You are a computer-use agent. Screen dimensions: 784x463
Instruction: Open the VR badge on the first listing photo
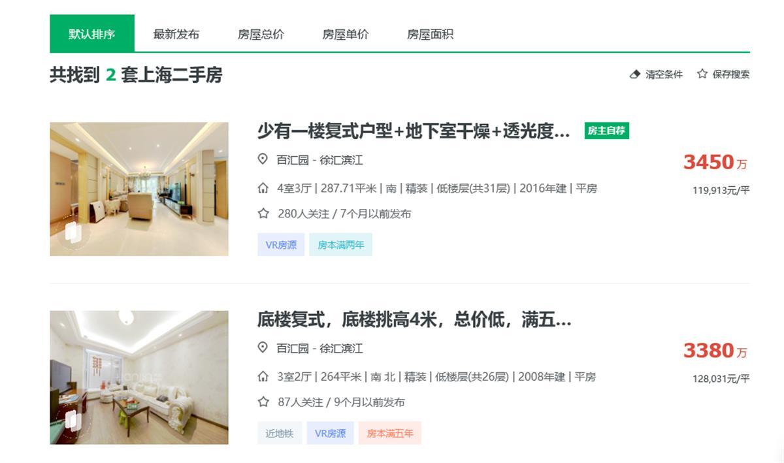73,233
